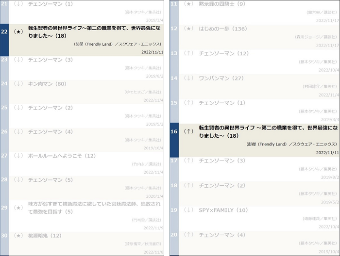Open the SPY×FAMILY (10) title
Screen dimensions: 340x256
coord(223,210)
